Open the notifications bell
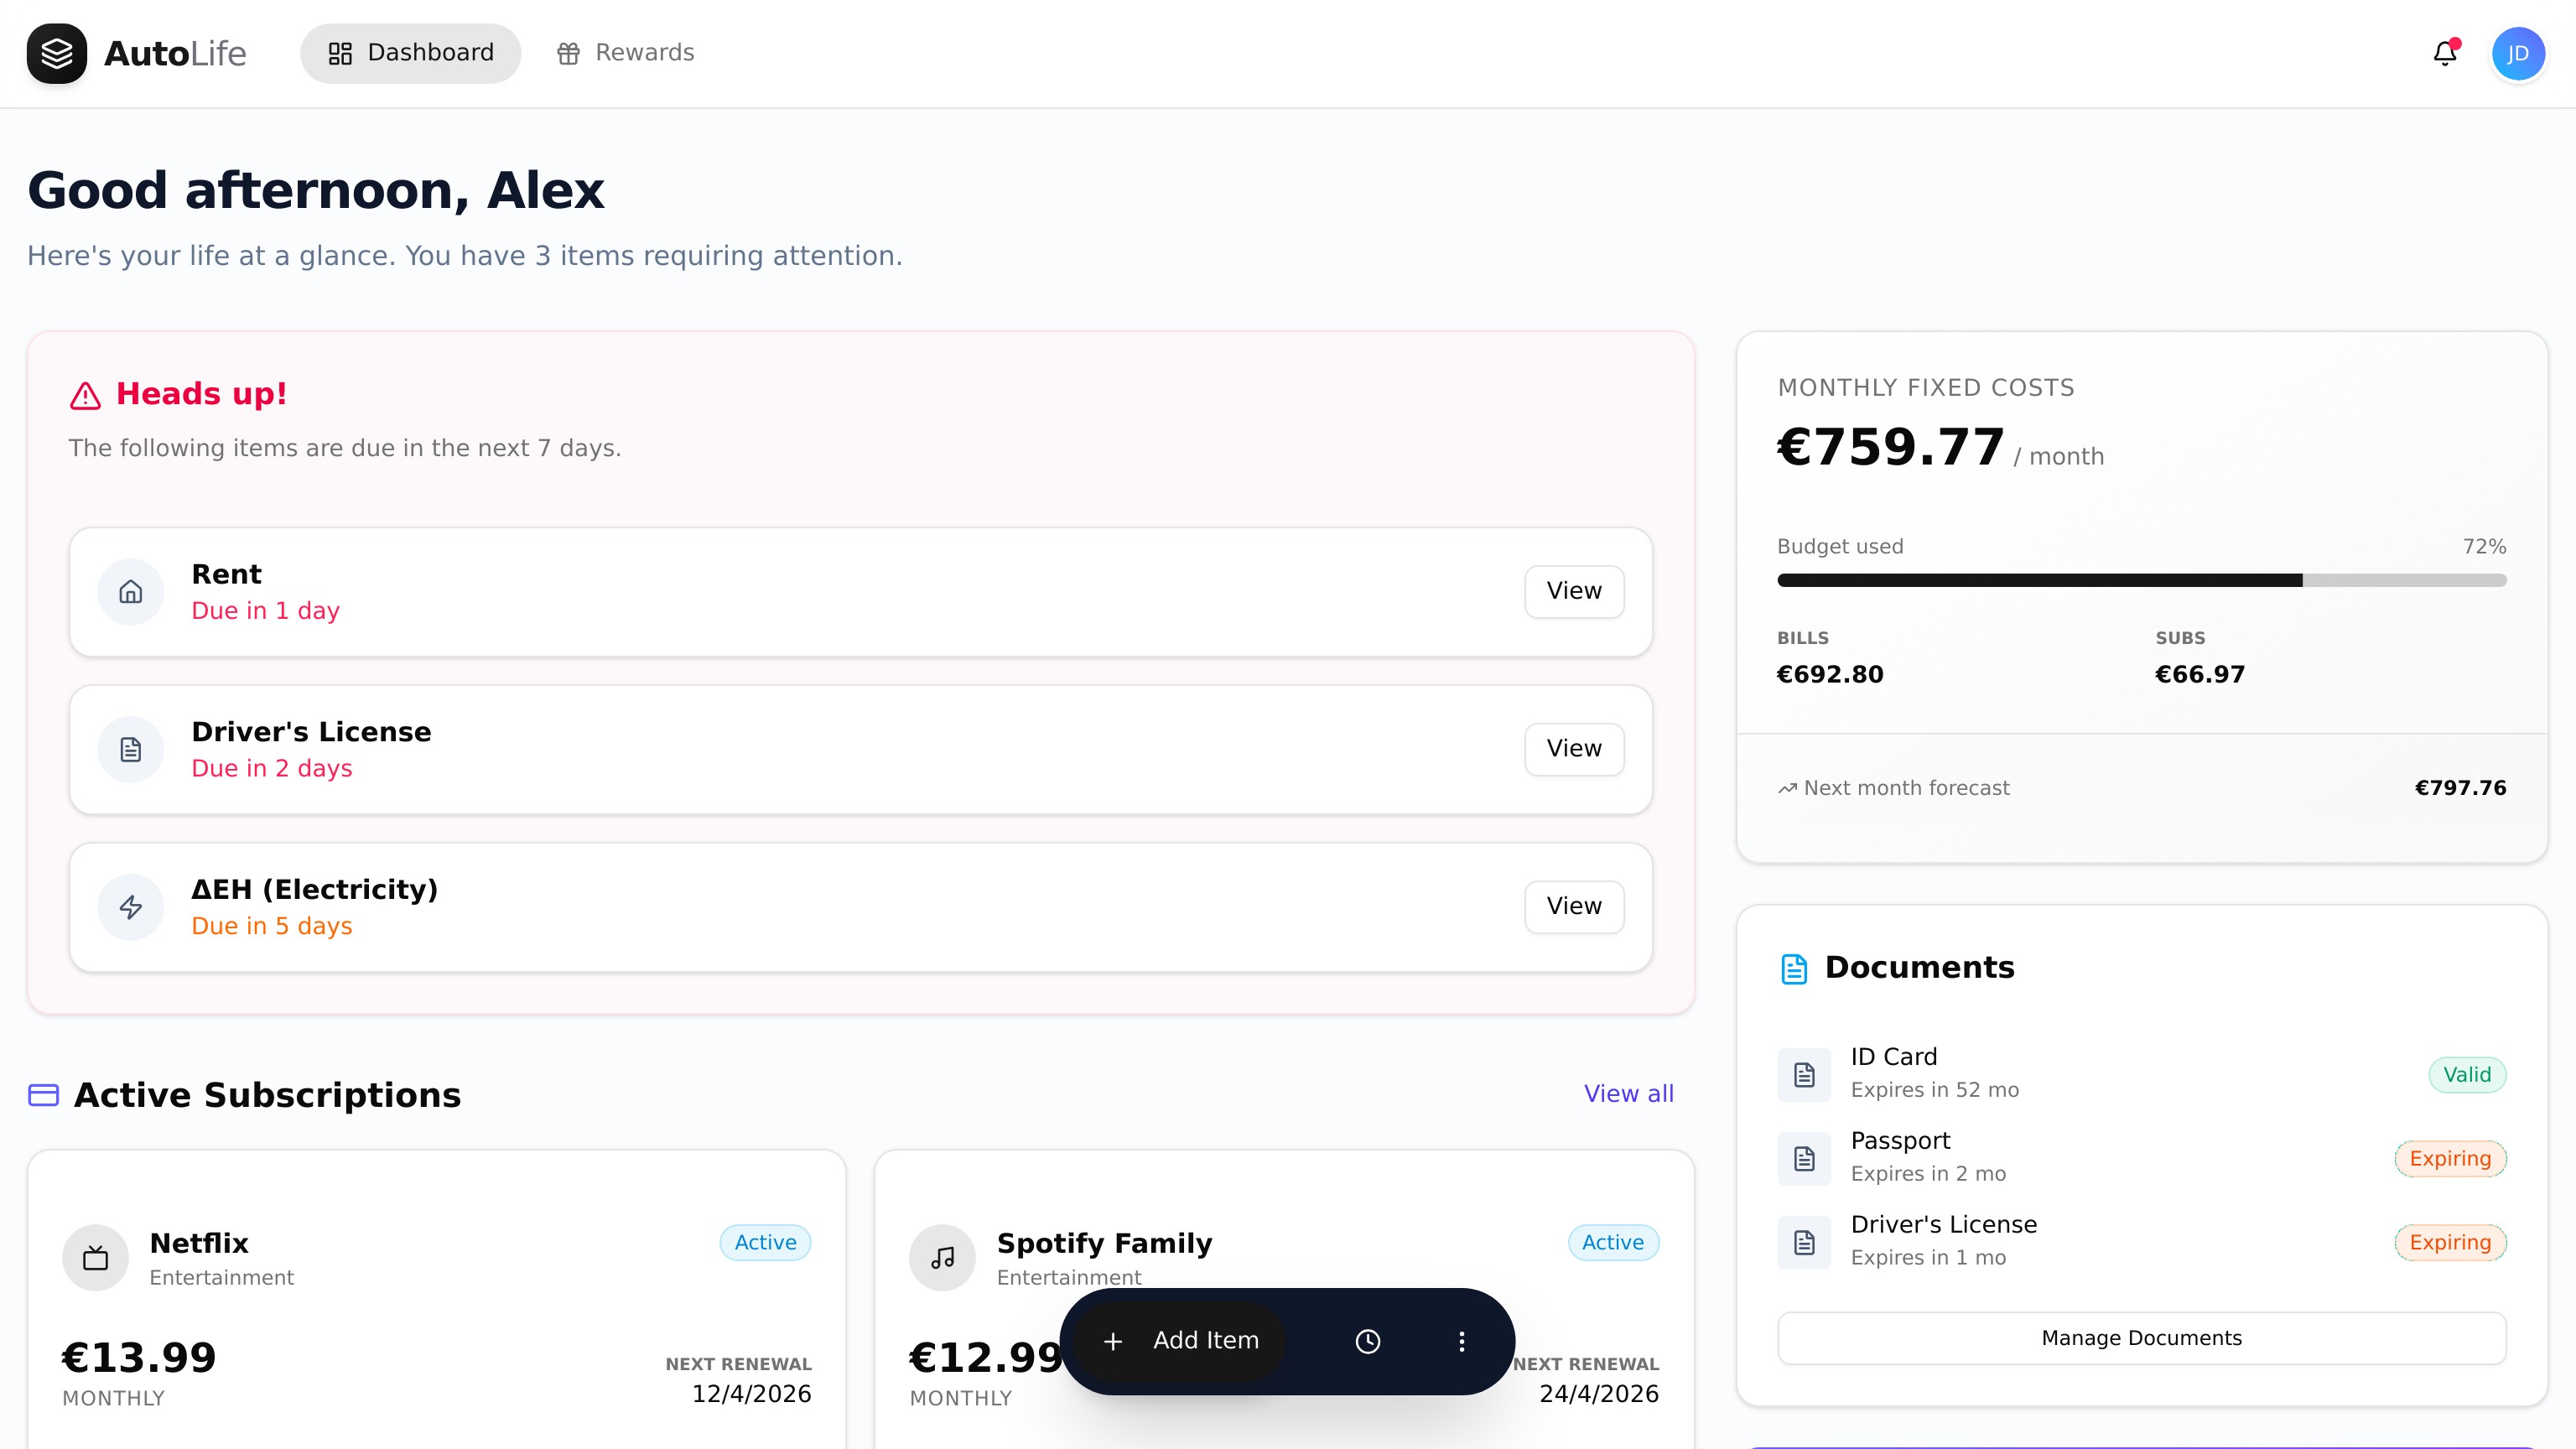Screen dimensions: 2576x1449 [x=2444, y=53]
